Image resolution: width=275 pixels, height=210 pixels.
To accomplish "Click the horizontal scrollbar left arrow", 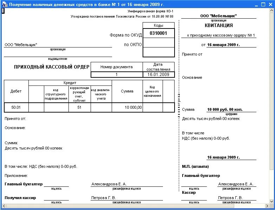I will 4,206.
